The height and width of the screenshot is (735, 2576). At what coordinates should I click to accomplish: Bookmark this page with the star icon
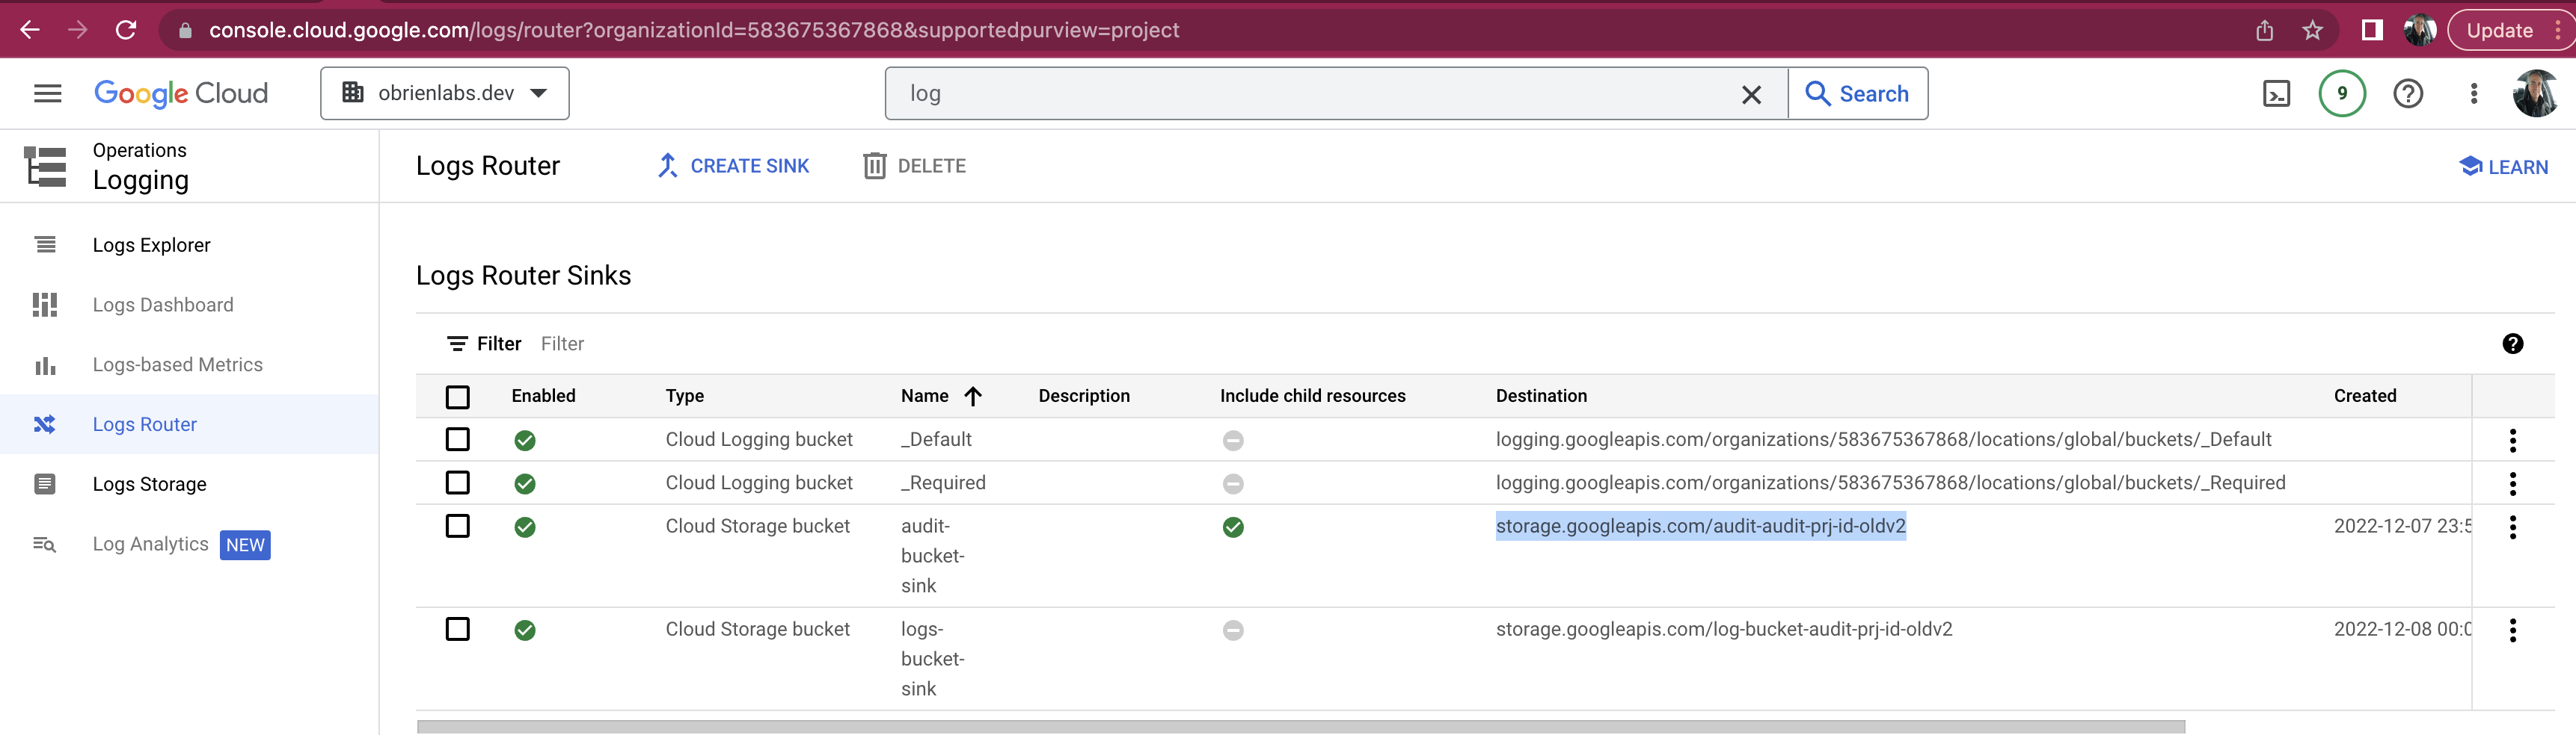click(x=2312, y=30)
